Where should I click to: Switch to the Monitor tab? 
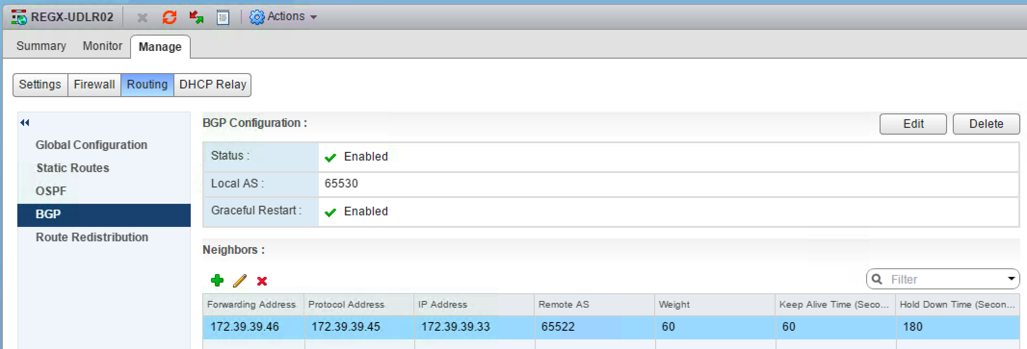102,46
